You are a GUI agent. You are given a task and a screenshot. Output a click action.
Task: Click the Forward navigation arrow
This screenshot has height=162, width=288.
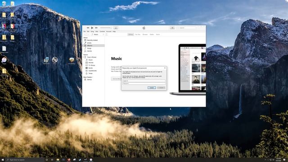click(x=88, y=34)
